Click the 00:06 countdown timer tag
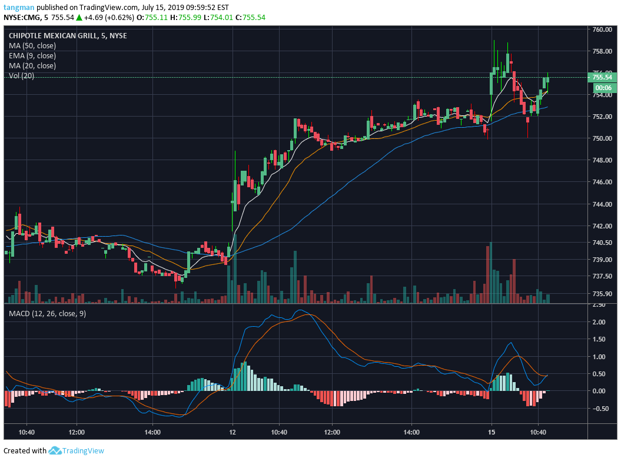This screenshot has width=621, height=461. (x=603, y=88)
